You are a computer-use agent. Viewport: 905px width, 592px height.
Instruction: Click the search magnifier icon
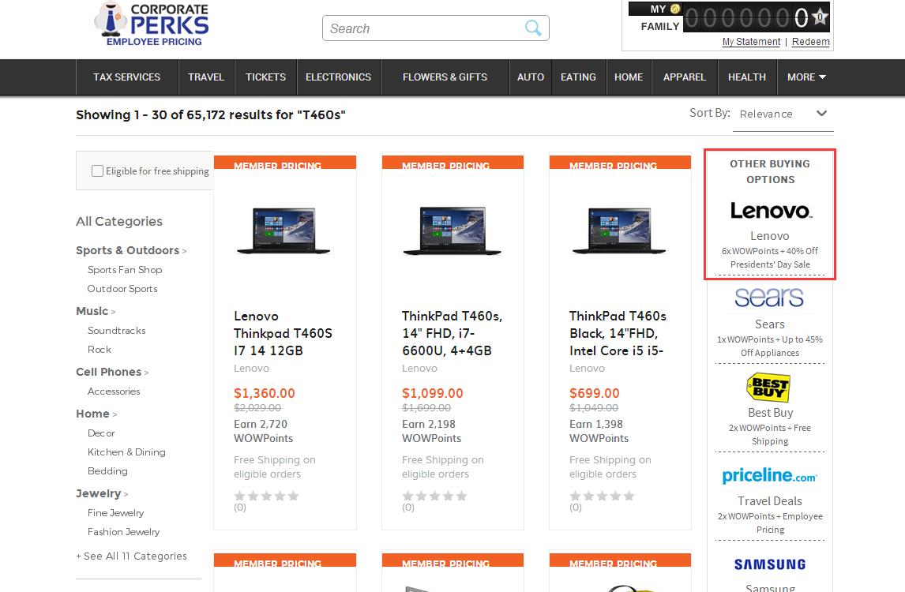533,28
